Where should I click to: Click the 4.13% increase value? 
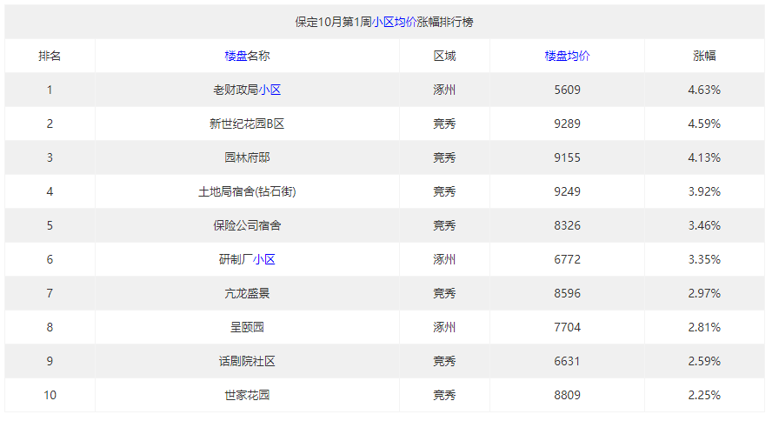click(x=704, y=158)
